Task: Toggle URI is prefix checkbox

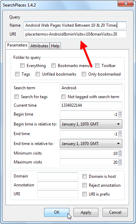Action: pyautogui.click(x=84, y=194)
